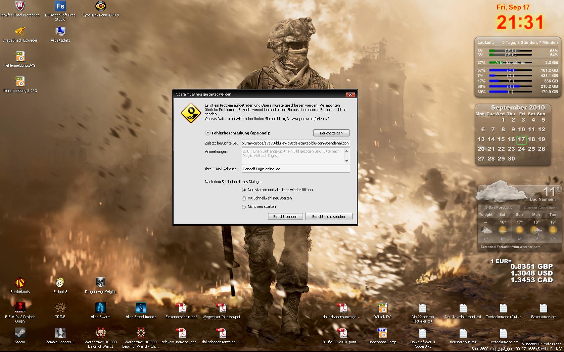The image size is (564, 352).
Task: Click Bad Nauheim weather location
Action: point(543,199)
